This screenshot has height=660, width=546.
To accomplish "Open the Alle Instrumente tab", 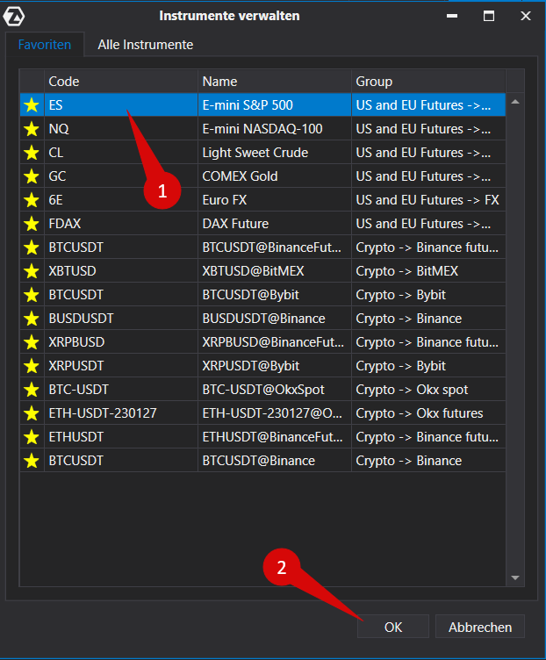I will [x=145, y=45].
